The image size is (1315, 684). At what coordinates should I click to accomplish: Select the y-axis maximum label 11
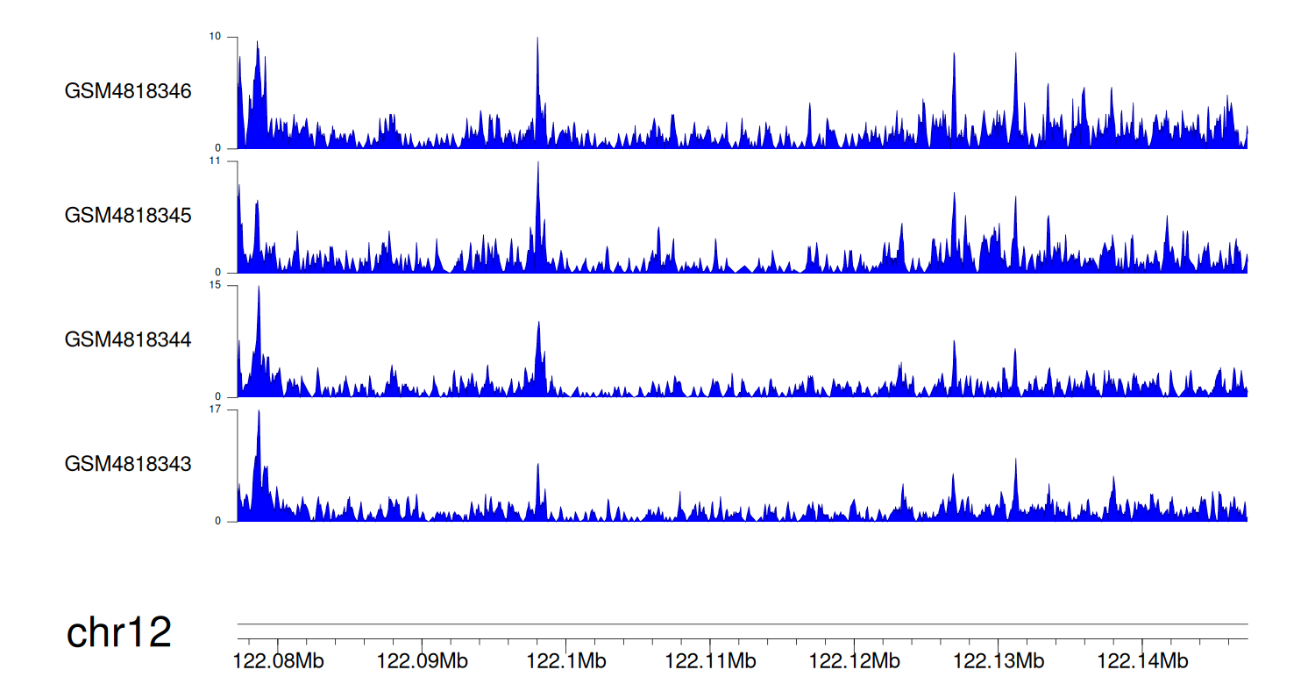(218, 161)
